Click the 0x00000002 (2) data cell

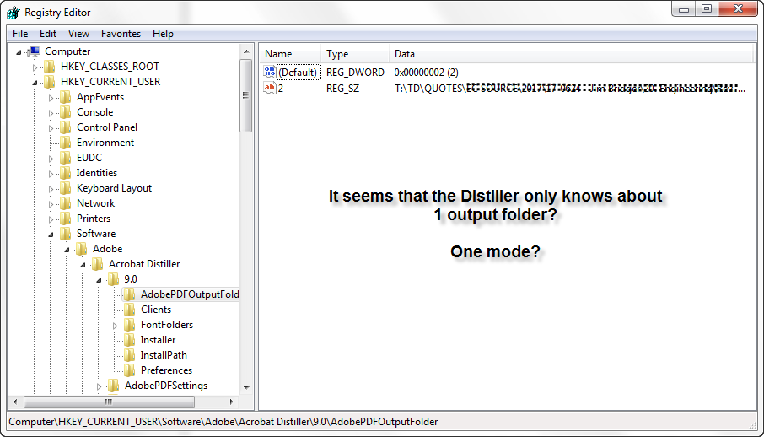pyautogui.click(x=427, y=73)
